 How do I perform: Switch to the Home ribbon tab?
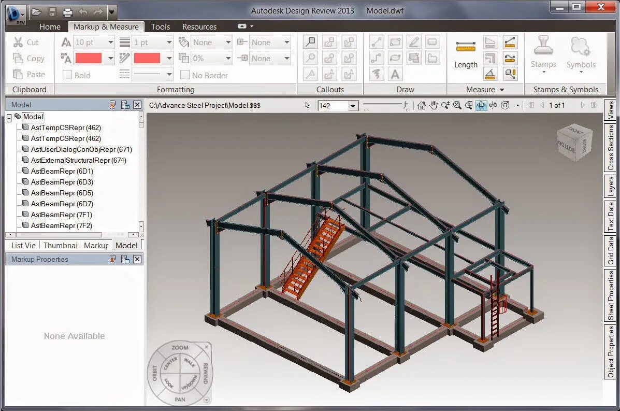[50, 26]
